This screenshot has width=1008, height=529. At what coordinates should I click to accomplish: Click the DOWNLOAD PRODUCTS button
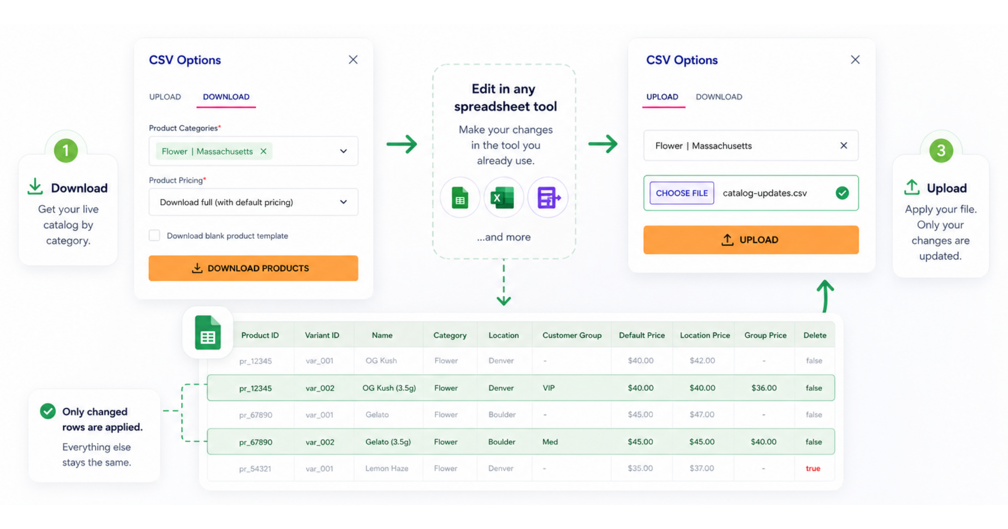(253, 268)
